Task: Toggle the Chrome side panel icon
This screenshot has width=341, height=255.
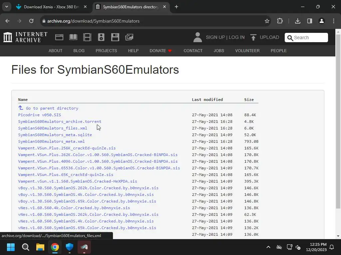Action: [x=310, y=21]
